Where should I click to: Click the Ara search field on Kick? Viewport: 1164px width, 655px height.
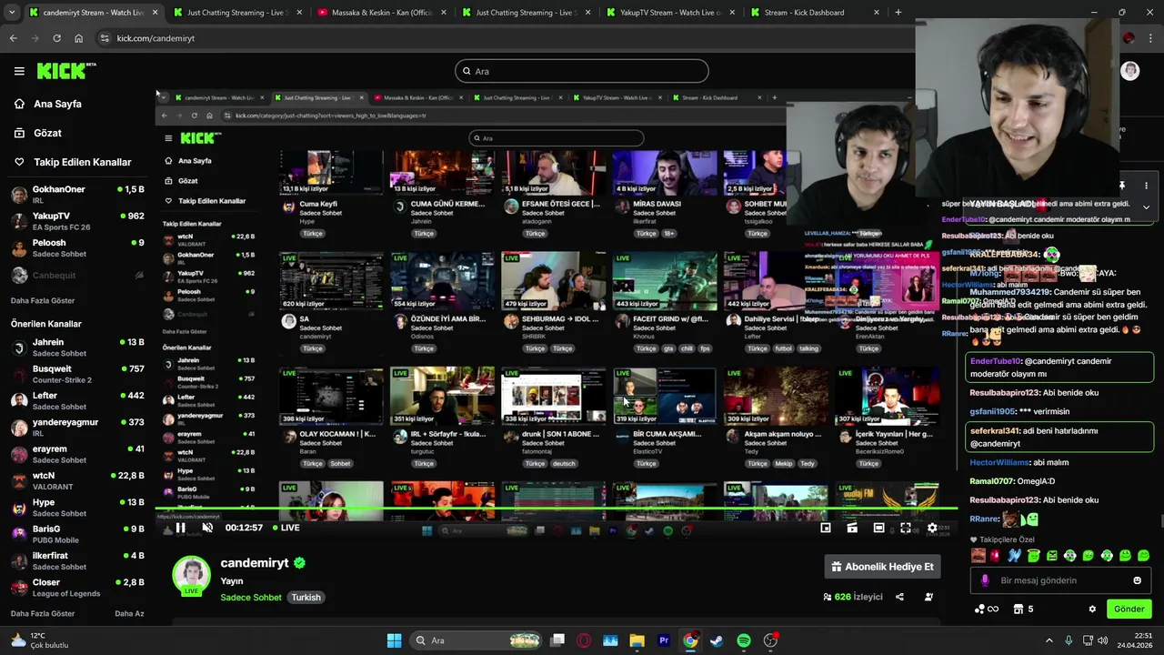click(x=582, y=71)
